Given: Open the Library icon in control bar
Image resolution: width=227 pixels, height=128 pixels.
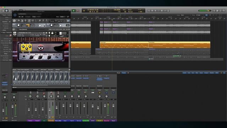Looking at the screenshot, I should pos(3,11).
